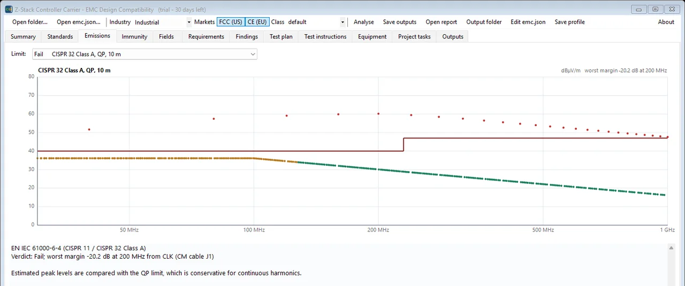Switch to the Outputs tab
This screenshot has height=286, width=685.
[453, 36]
